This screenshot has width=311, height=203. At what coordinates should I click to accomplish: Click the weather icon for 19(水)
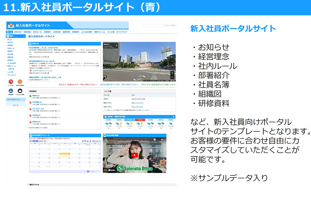[171, 124]
